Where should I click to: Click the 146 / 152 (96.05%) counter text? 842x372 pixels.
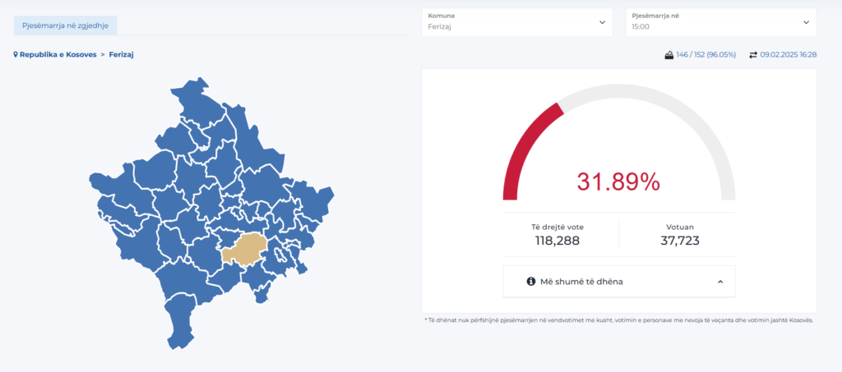point(706,55)
